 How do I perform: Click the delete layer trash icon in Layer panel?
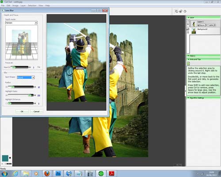point(188,24)
